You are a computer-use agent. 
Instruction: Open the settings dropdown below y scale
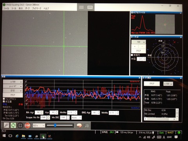coord(13,90)
